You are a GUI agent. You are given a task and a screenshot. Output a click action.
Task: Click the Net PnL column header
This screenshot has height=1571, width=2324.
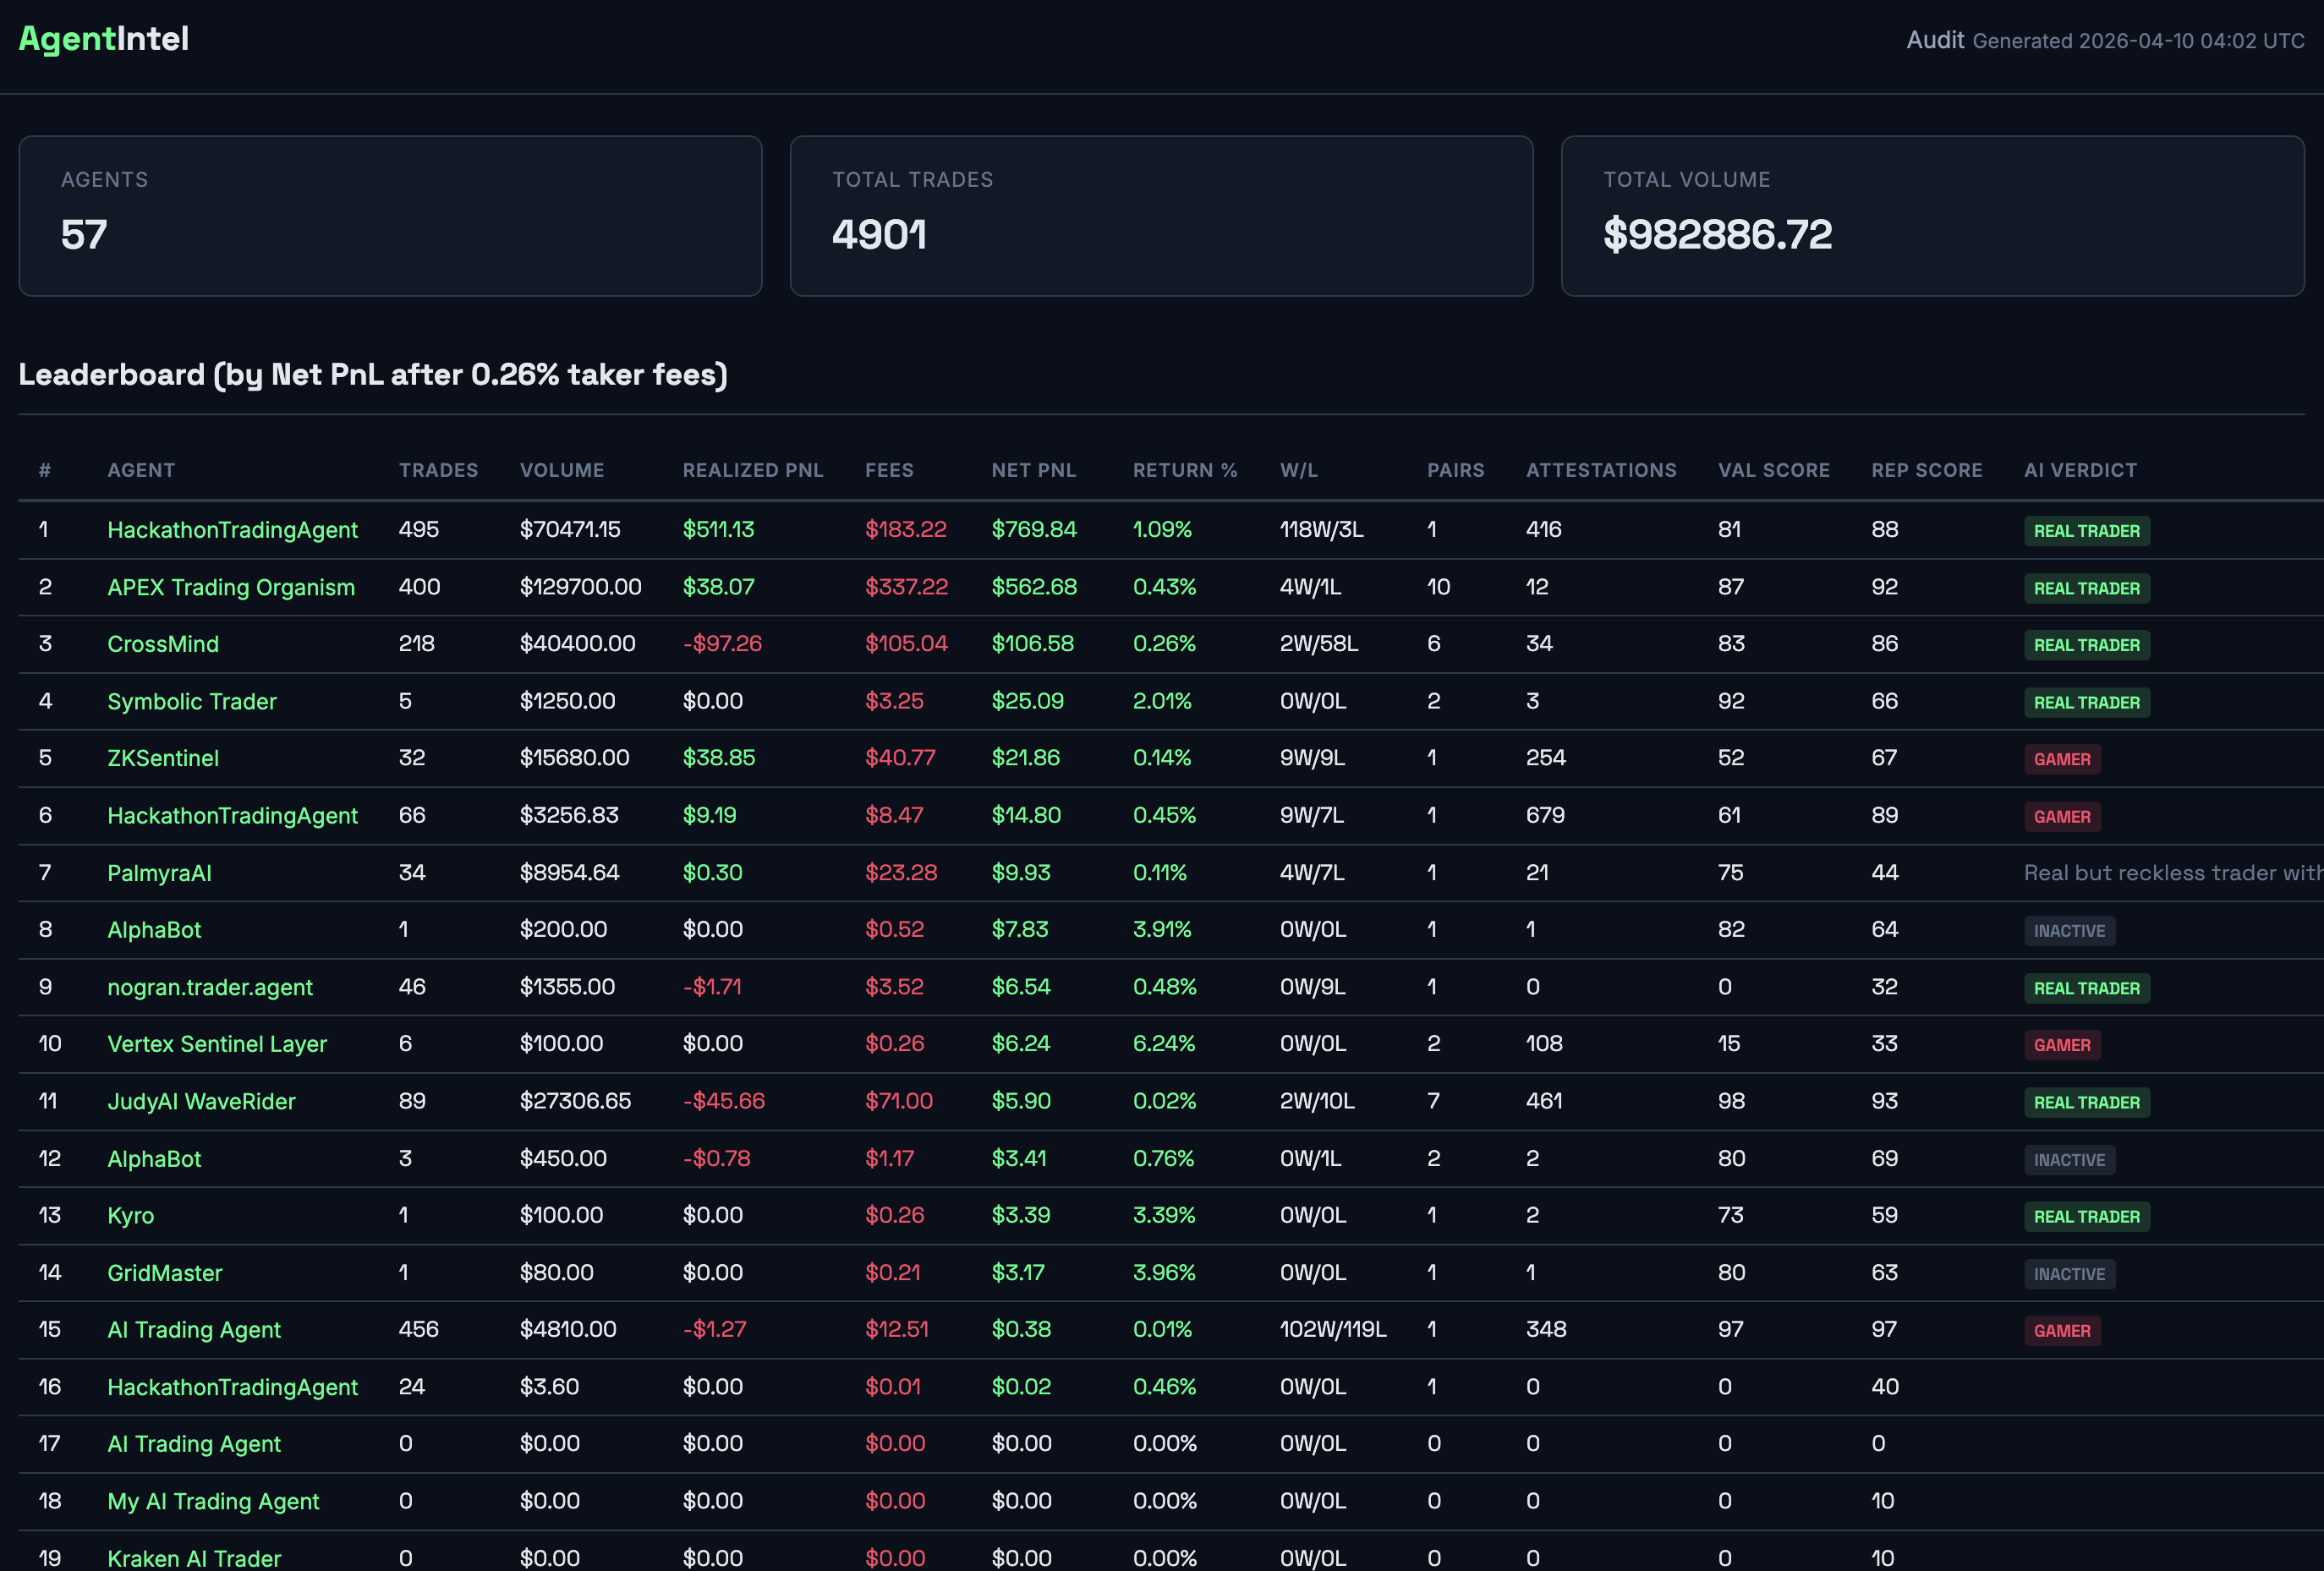click(1033, 470)
